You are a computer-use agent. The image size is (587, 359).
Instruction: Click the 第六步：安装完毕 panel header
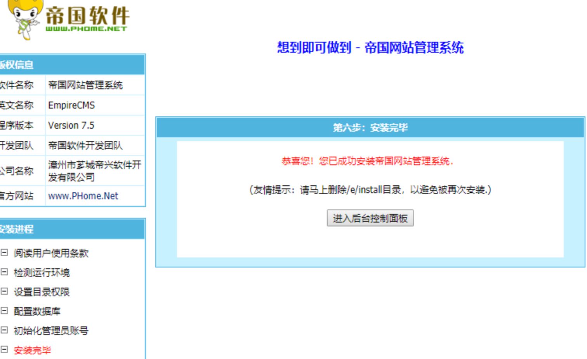(370, 128)
